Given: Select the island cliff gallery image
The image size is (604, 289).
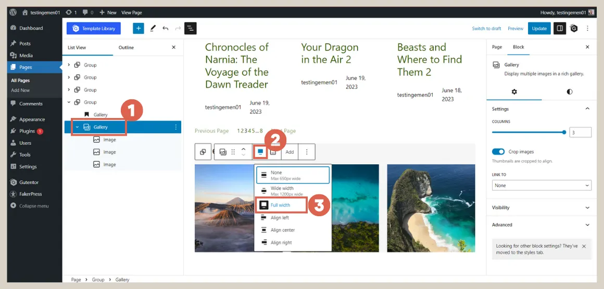Looking at the screenshot, I should click(x=431, y=208).
